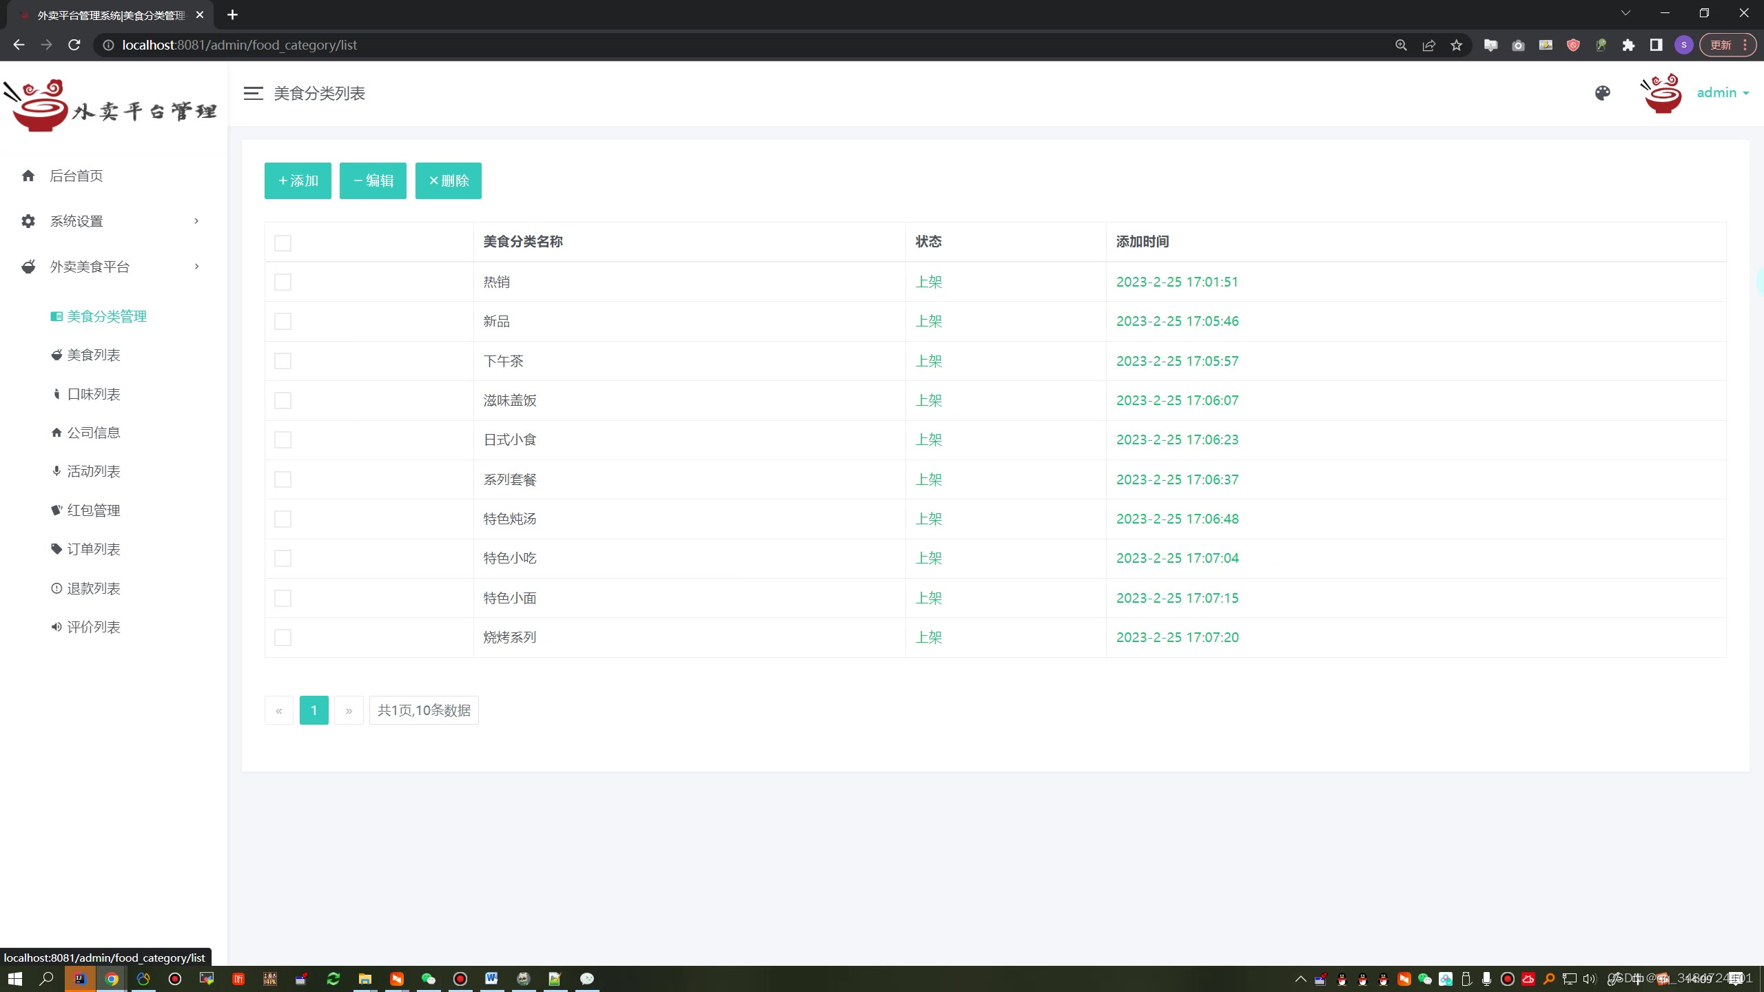Viewport: 1764px width, 992px height.
Task: Open 订单列表 in the sidebar
Action: point(94,549)
